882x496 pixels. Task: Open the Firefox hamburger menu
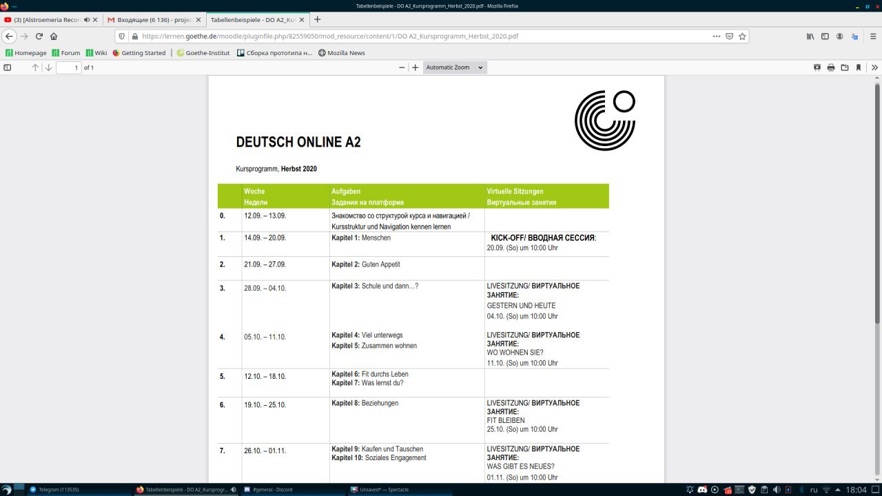872,36
